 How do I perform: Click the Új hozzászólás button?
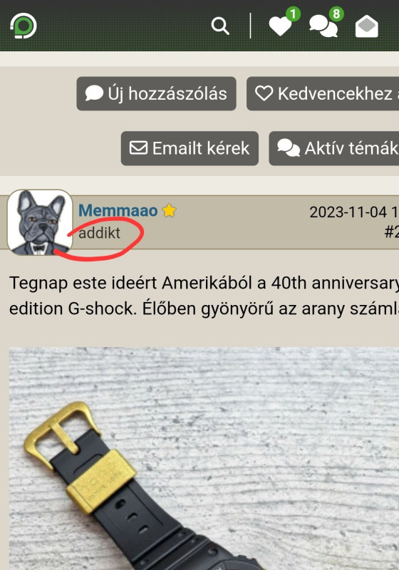(156, 93)
